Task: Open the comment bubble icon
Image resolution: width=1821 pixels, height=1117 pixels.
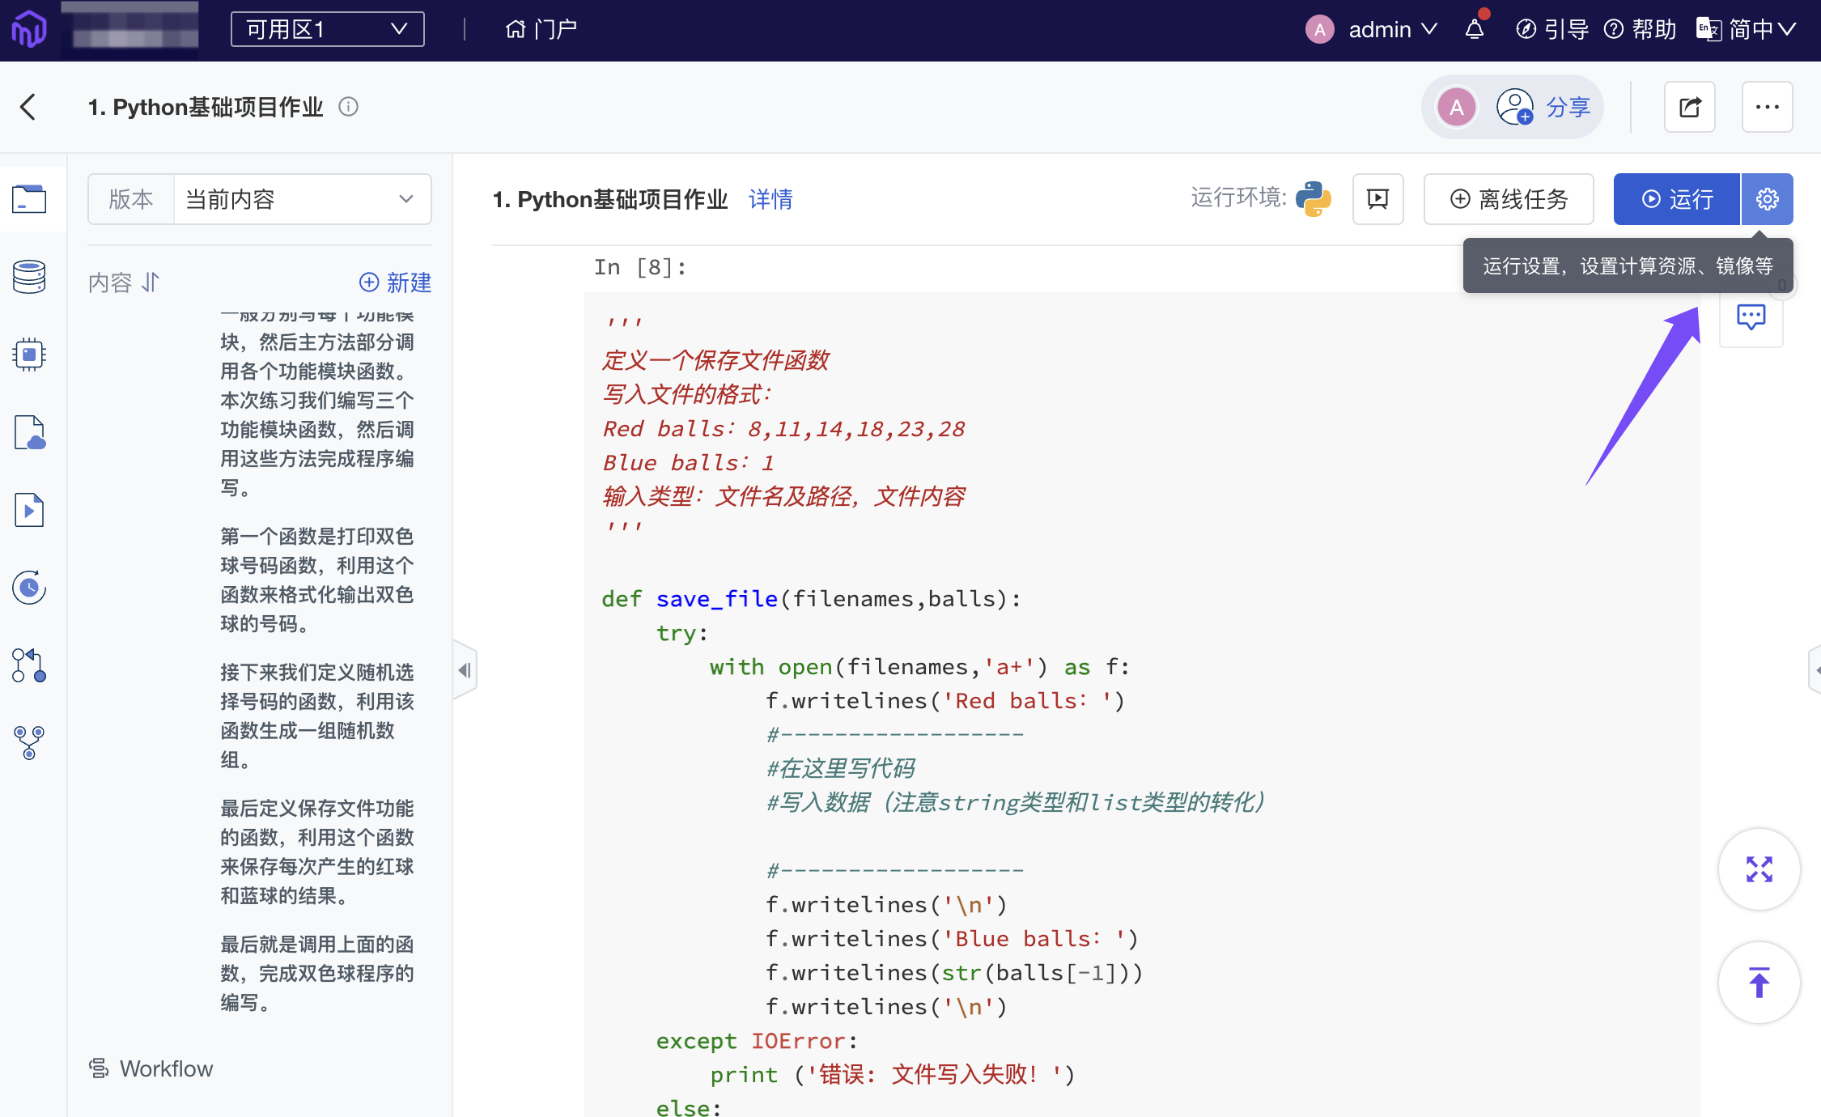Action: (1751, 316)
